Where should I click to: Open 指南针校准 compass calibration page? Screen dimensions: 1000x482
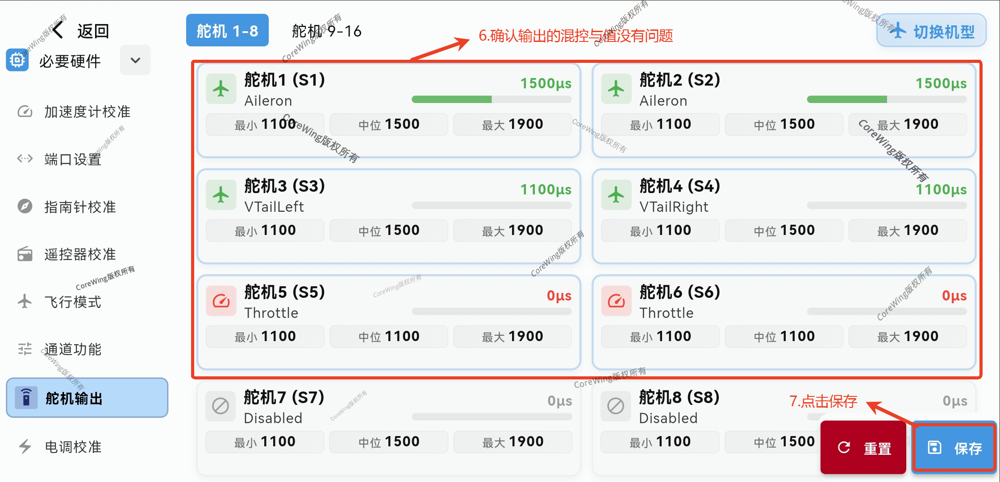tap(79, 207)
